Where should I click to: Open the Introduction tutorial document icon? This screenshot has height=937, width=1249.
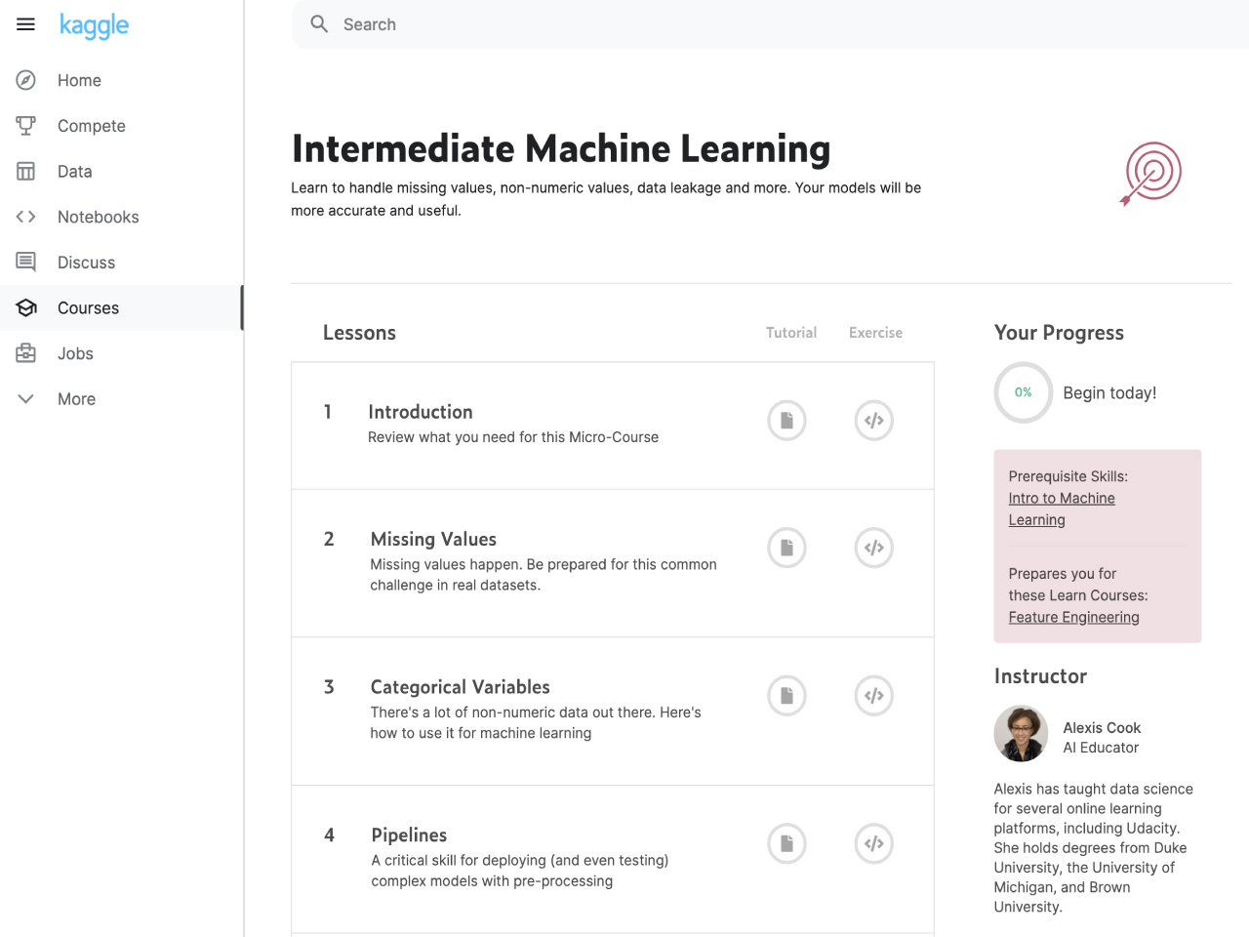[786, 421]
